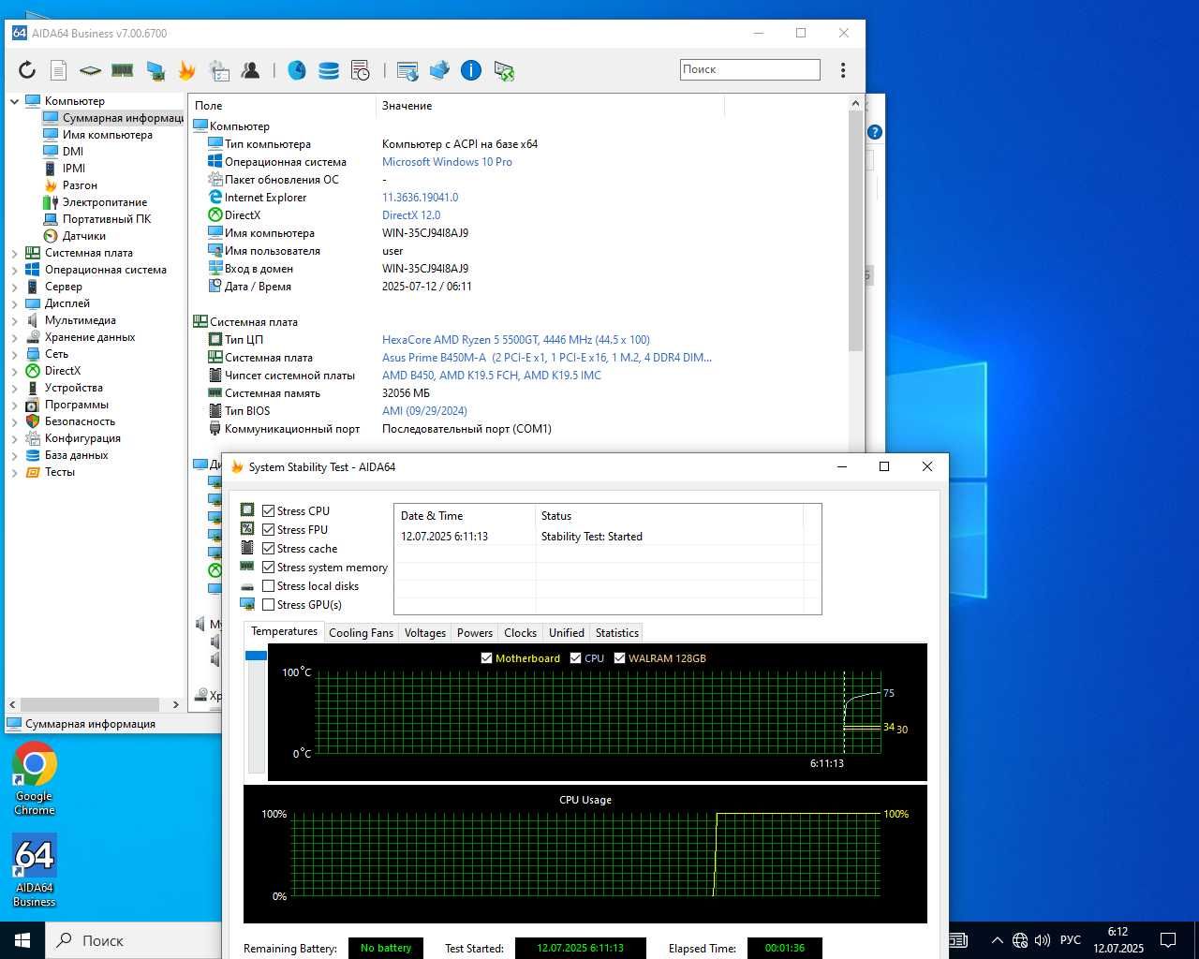Viewport: 1199px width, 959px height.
Task: Uncheck the Stress CPU checkbox
Action: [x=269, y=511]
